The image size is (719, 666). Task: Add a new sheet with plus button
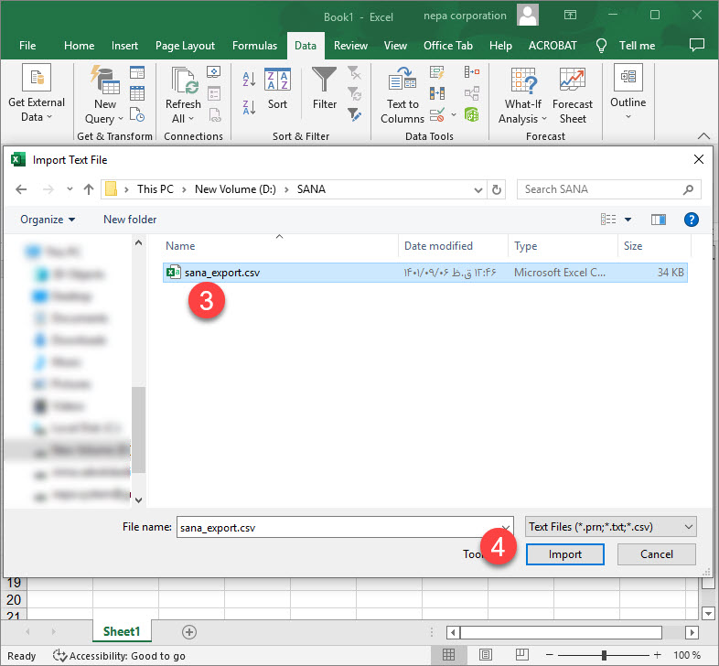point(189,632)
